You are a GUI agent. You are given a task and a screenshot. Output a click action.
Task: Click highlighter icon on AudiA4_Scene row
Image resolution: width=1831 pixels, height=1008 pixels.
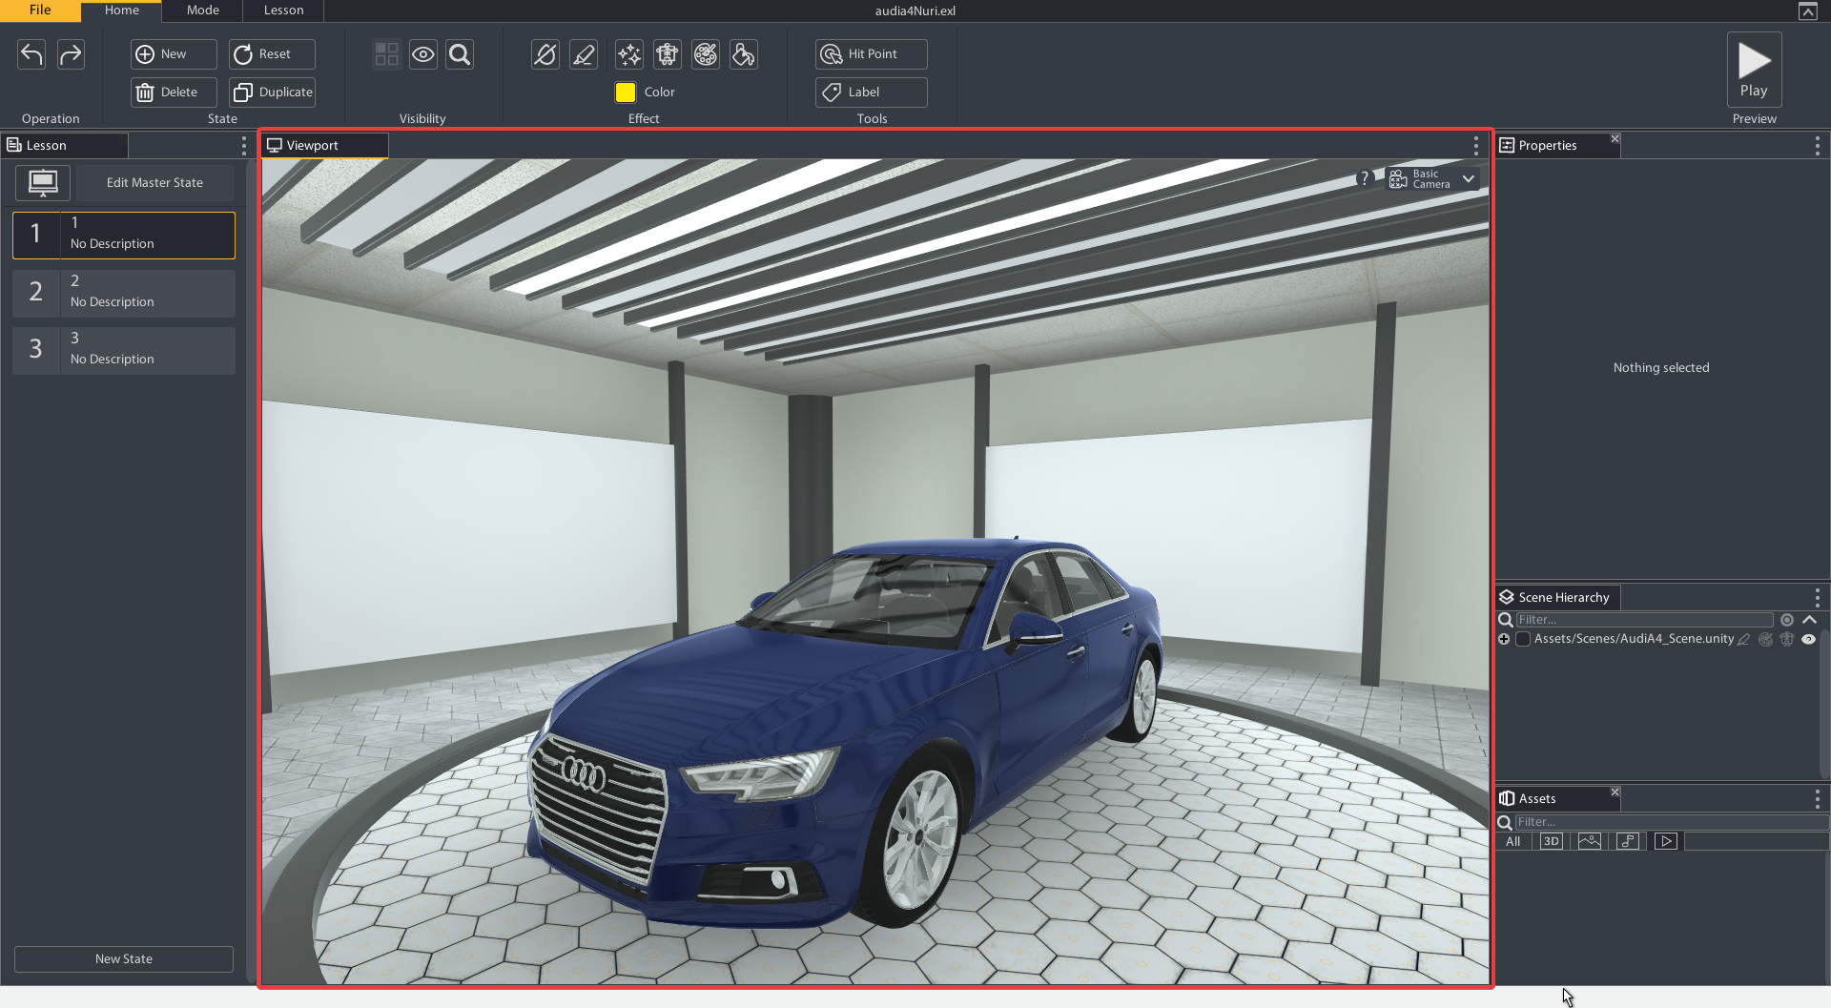pos(1744,639)
